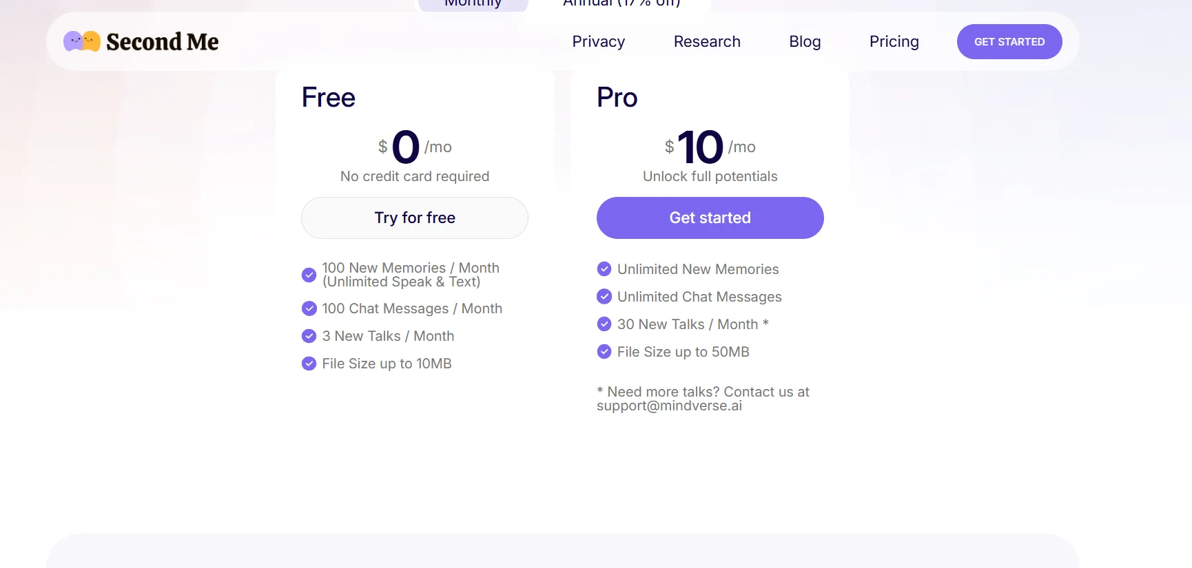The image size is (1192, 568).
Task: Switch to Monthly billing tab
Action: pos(473,3)
